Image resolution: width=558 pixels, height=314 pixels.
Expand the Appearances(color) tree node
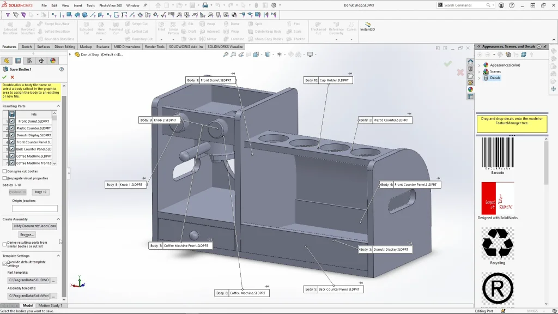click(x=479, y=65)
